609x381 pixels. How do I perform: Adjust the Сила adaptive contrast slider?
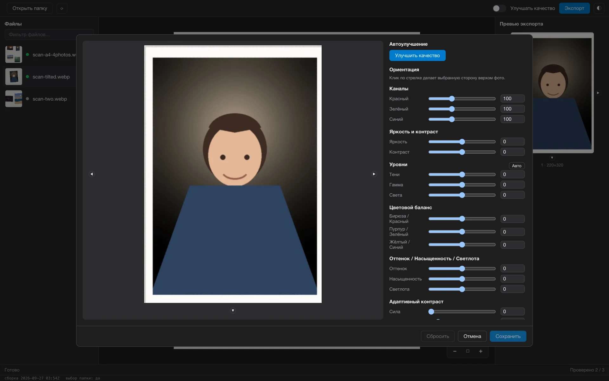click(x=462, y=312)
